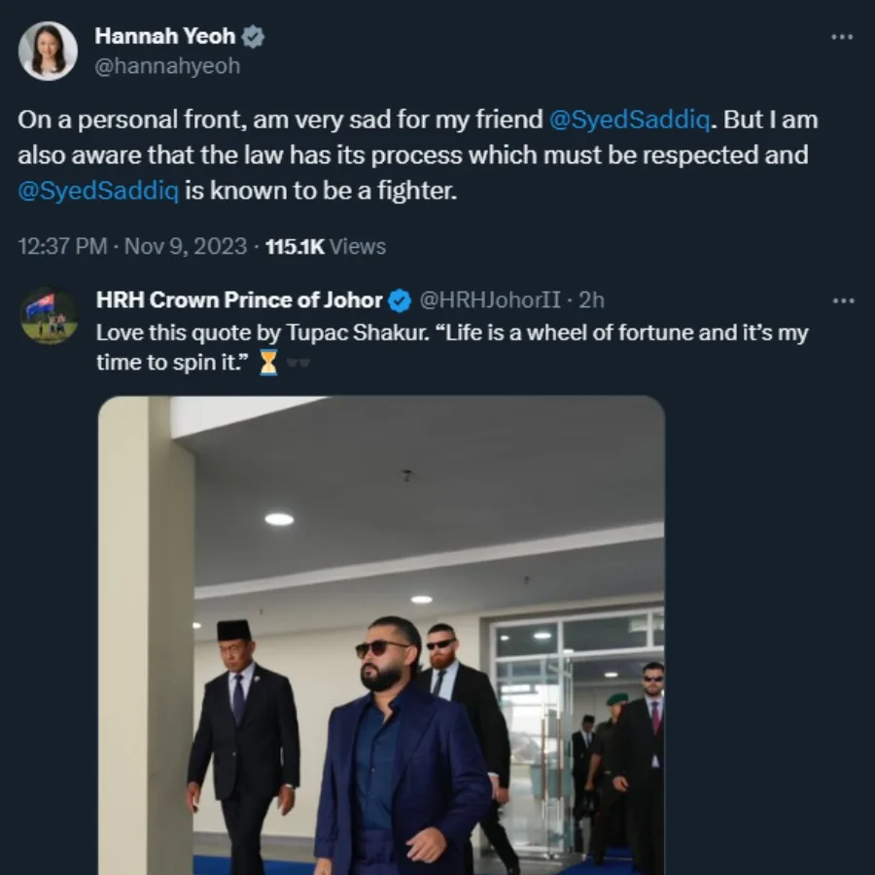The width and height of the screenshot is (875, 875).
Task: Open the Crown Prince of Johor avatar
Action: pos(48,315)
